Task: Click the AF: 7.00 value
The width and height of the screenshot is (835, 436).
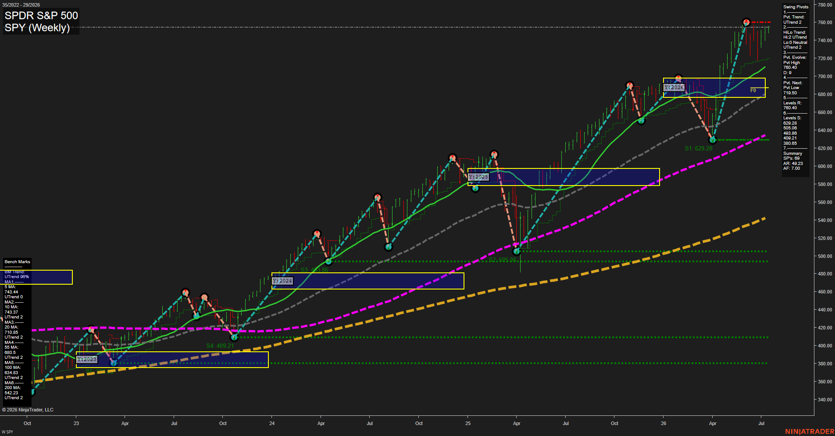Action: pos(792,168)
